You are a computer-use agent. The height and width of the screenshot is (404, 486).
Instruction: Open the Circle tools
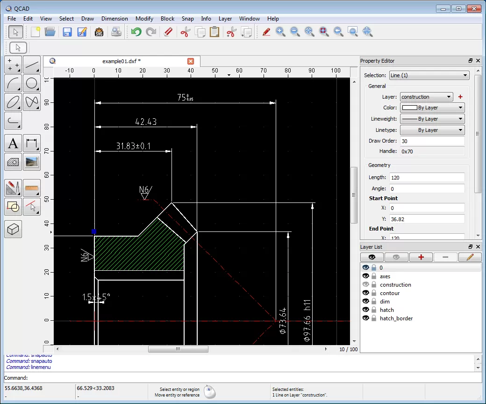coord(32,83)
